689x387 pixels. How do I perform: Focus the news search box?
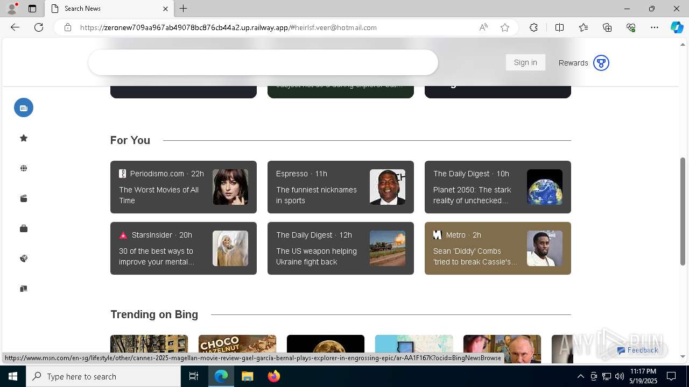[x=263, y=62]
